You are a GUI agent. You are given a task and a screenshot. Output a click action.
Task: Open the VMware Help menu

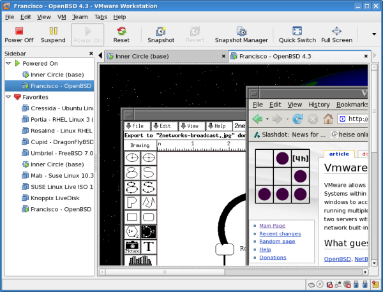pyautogui.click(x=120, y=17)
